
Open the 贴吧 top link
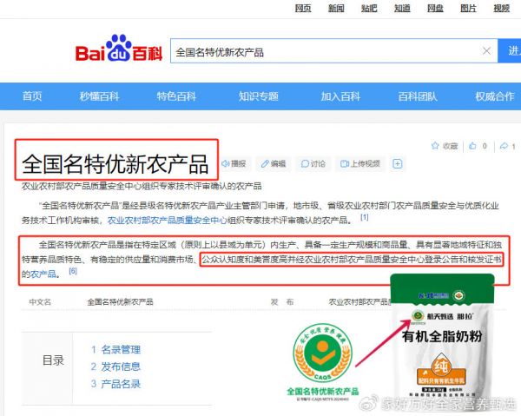click(369, 9)
